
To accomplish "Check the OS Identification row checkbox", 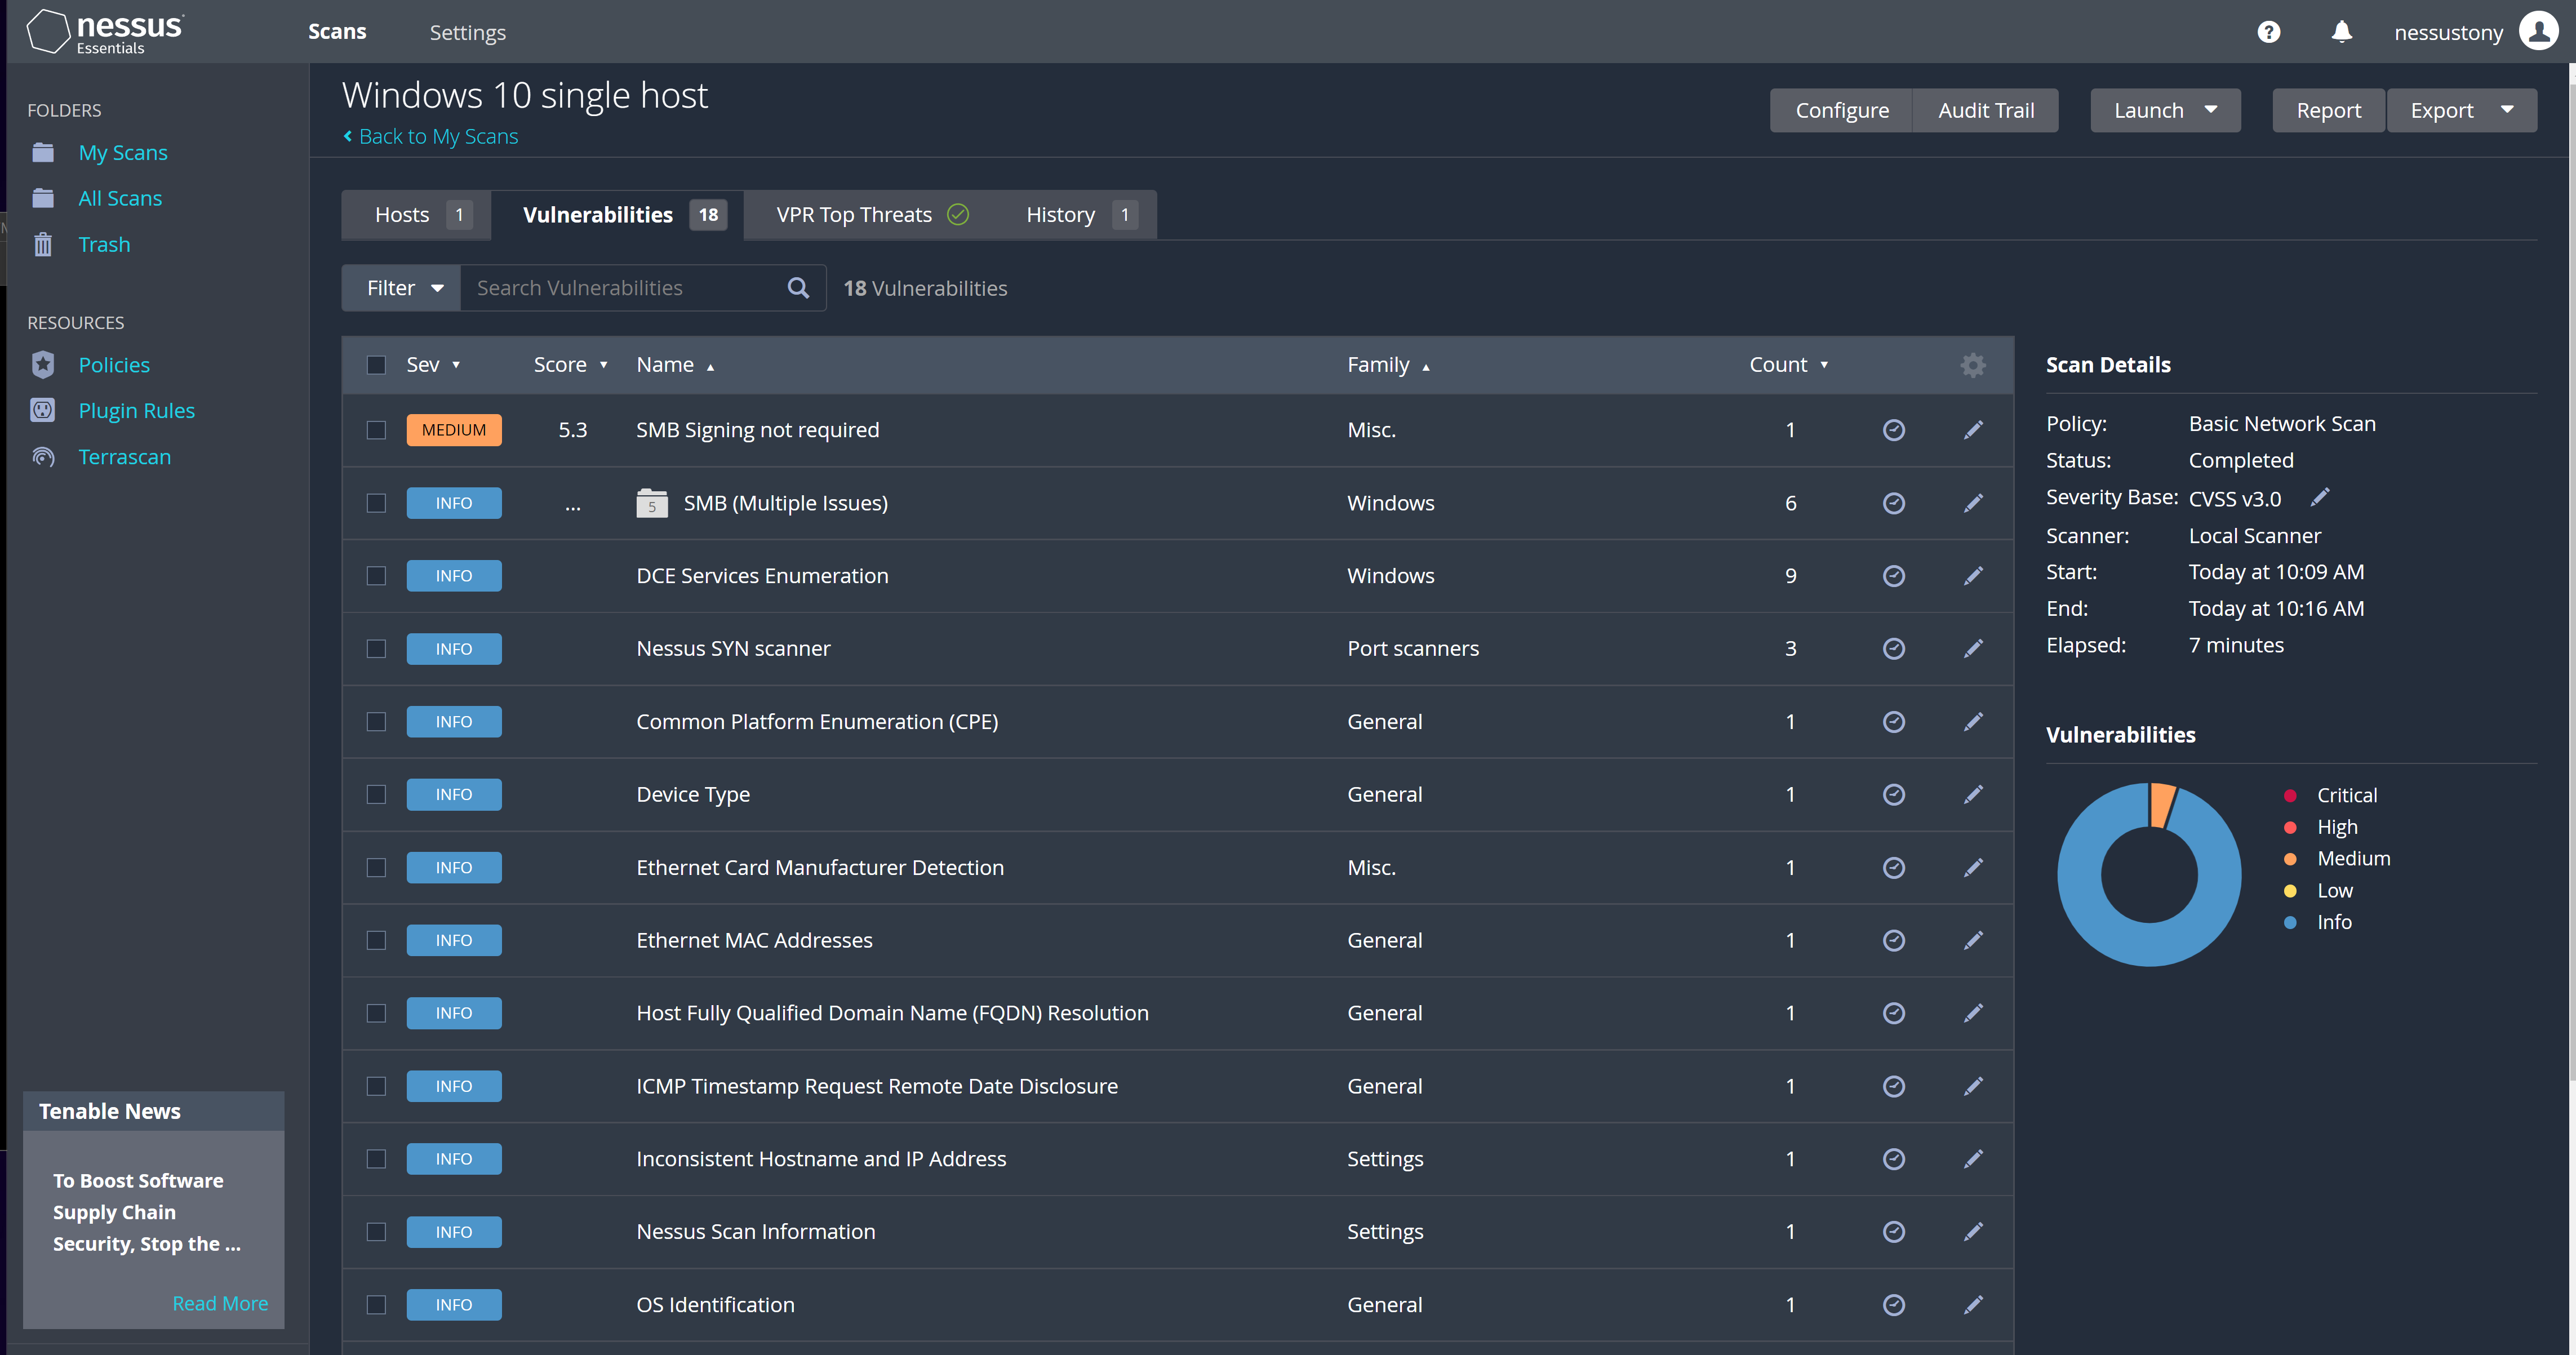I will (x=376, y=1305).
